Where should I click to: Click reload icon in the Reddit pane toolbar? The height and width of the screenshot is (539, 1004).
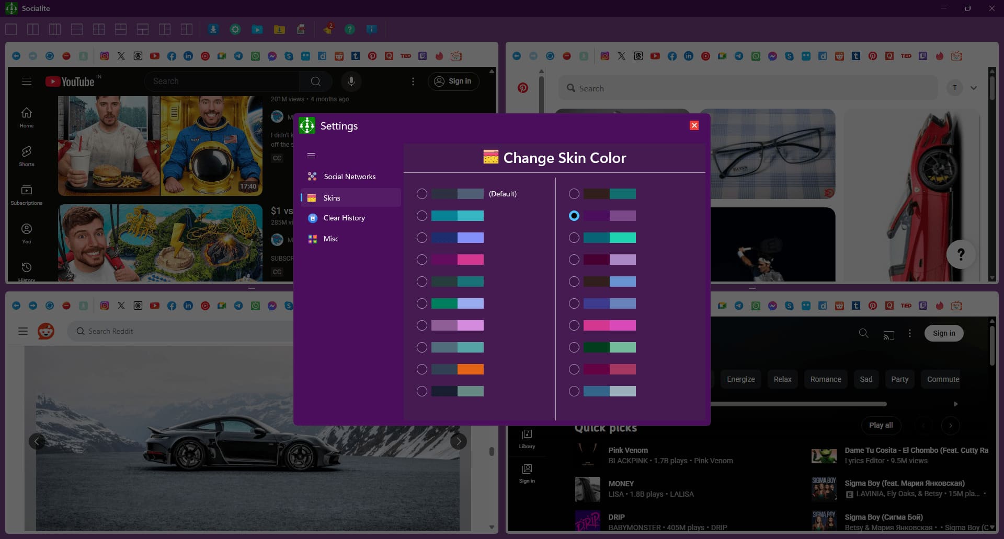click(50, 306)
